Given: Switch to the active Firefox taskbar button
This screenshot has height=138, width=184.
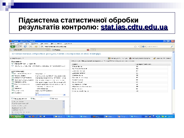Looking at the screenshot, I should pyautogui.click(x=97, y=117).
